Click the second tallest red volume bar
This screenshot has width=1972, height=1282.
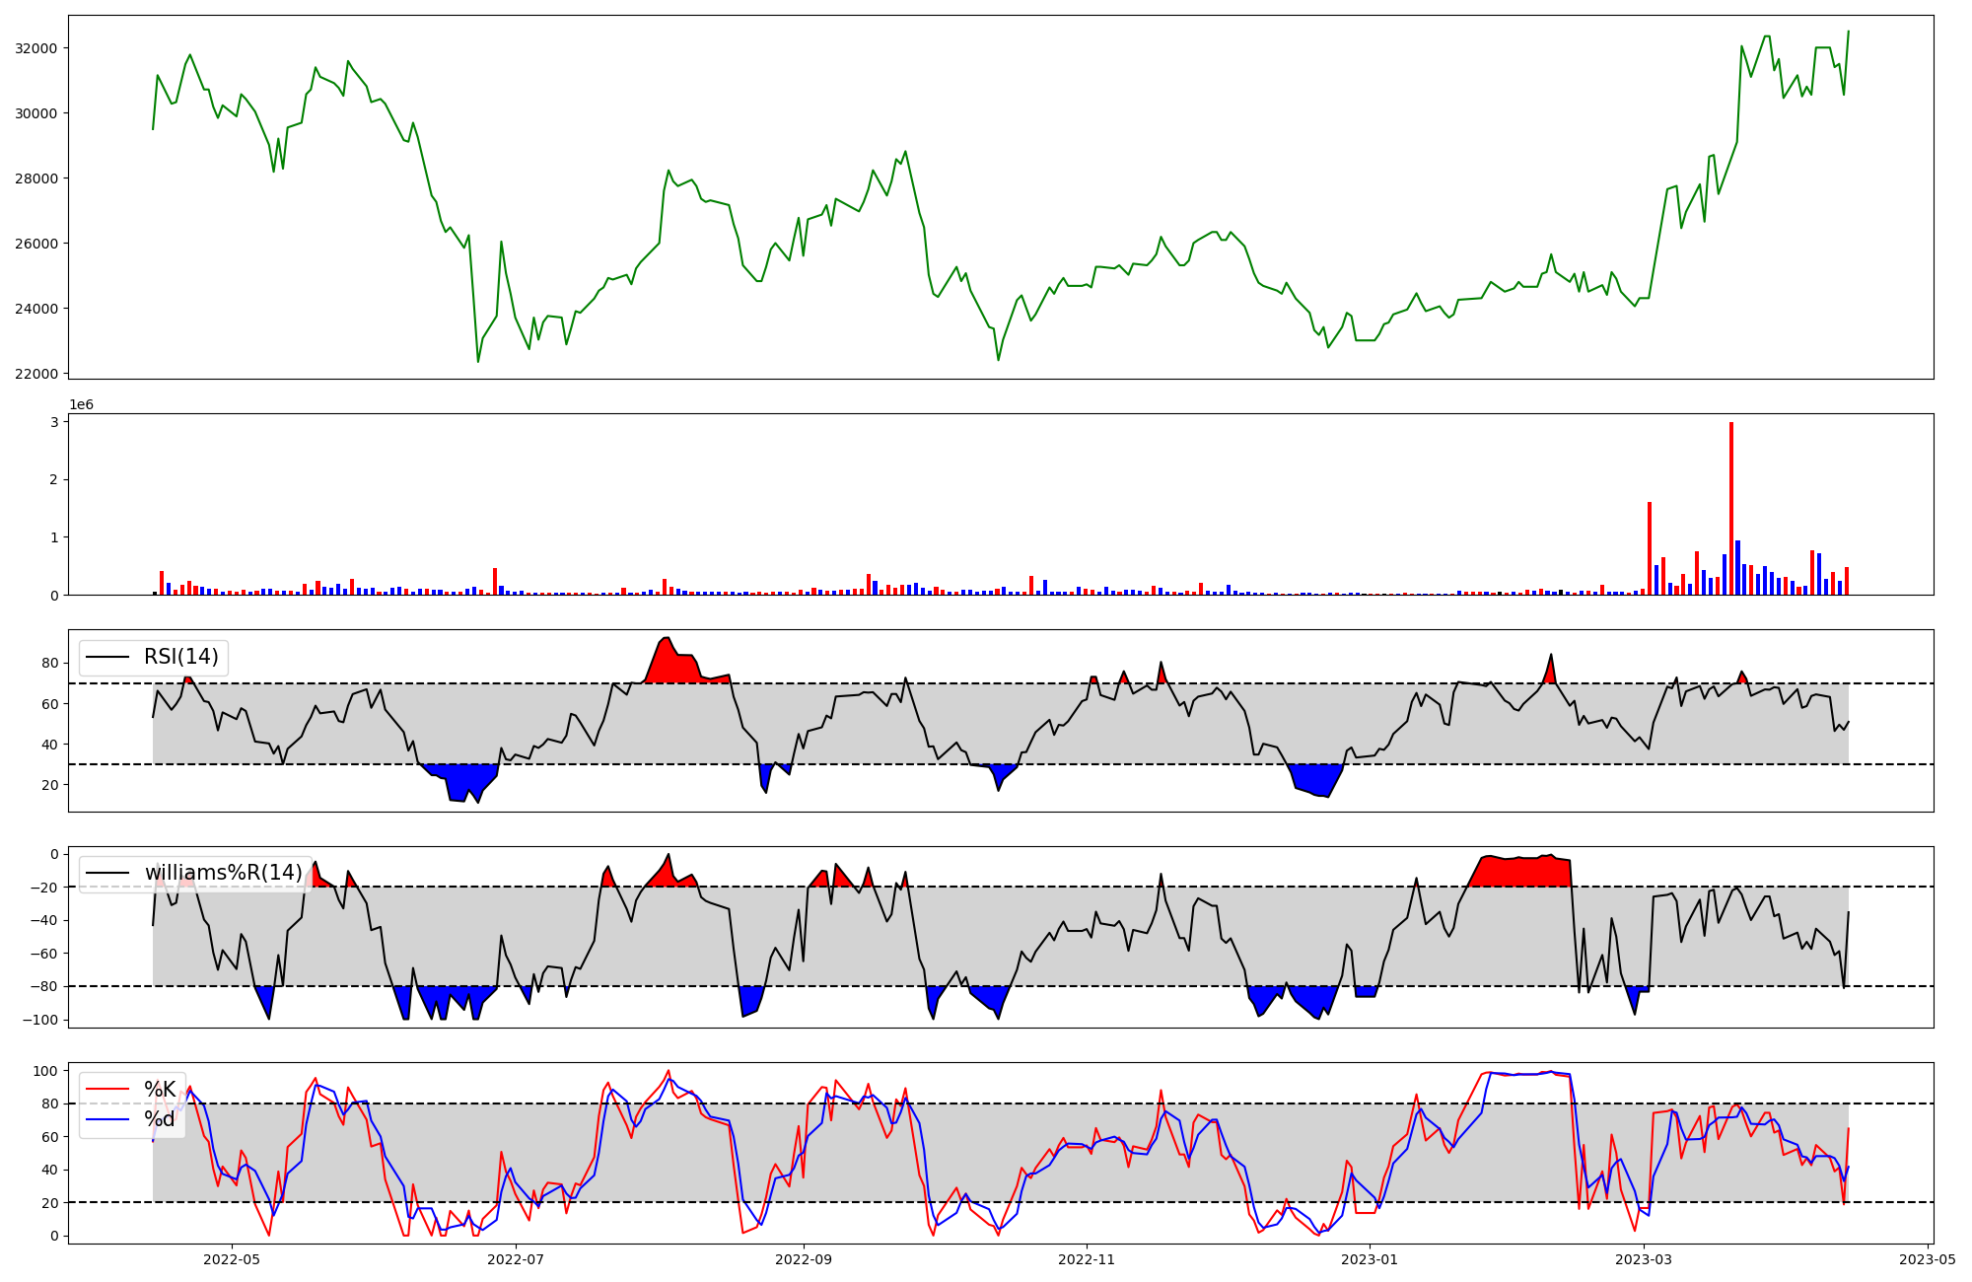tap(1650, 548)
